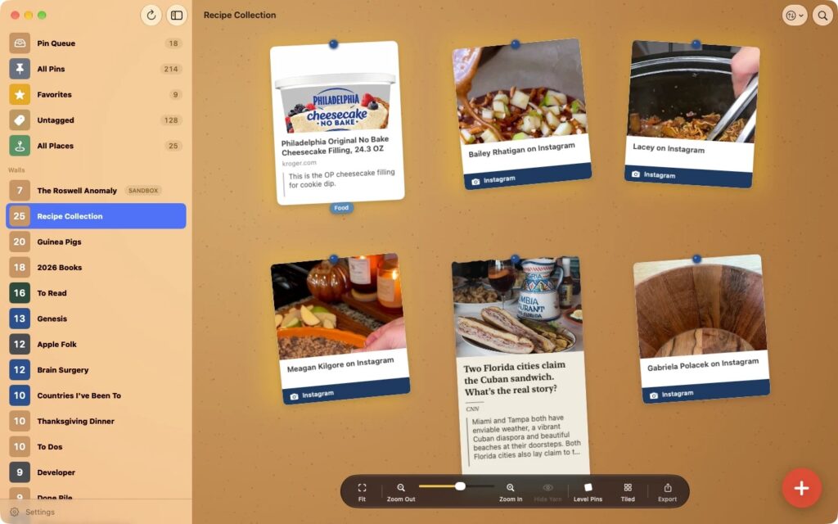Open the To Dos wall
The image size is (838, 524).
[97, 447]
